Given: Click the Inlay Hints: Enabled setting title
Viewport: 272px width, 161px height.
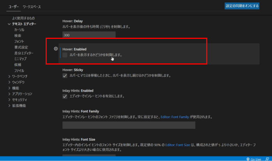Looking at the screenshot, I should point(78,91).
